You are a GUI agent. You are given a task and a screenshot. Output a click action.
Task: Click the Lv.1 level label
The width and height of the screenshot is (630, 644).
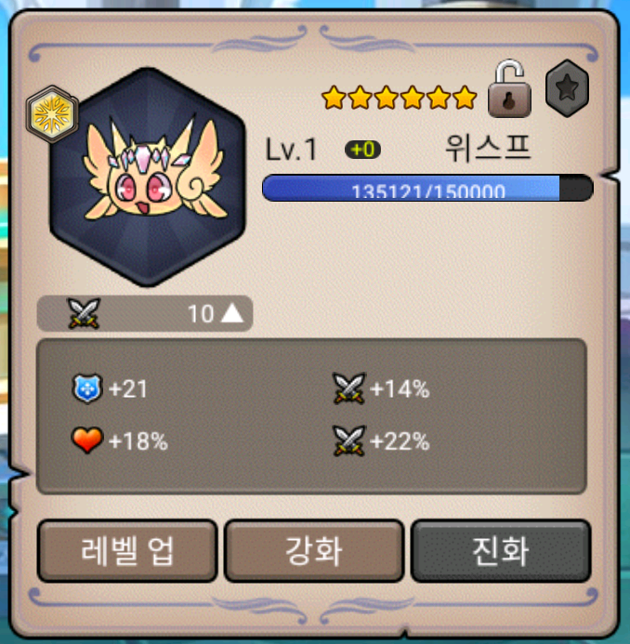coord(291,149)
